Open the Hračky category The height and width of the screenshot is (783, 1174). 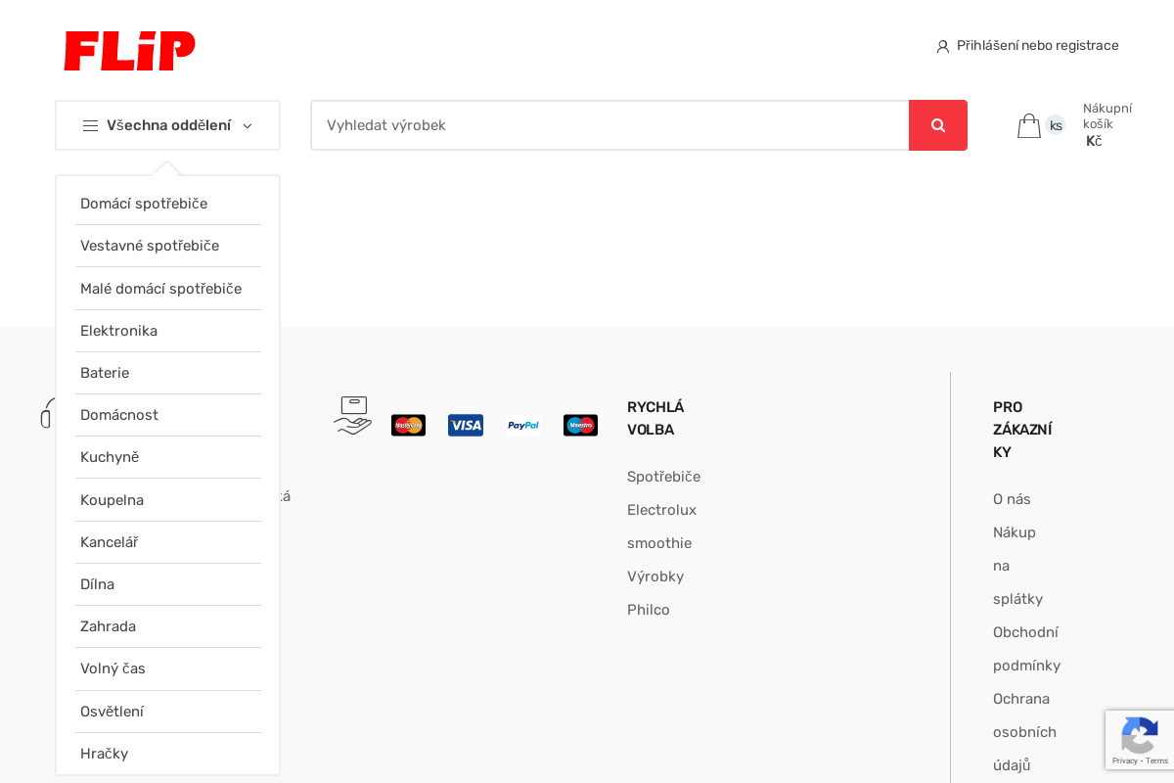click(104, 754)
